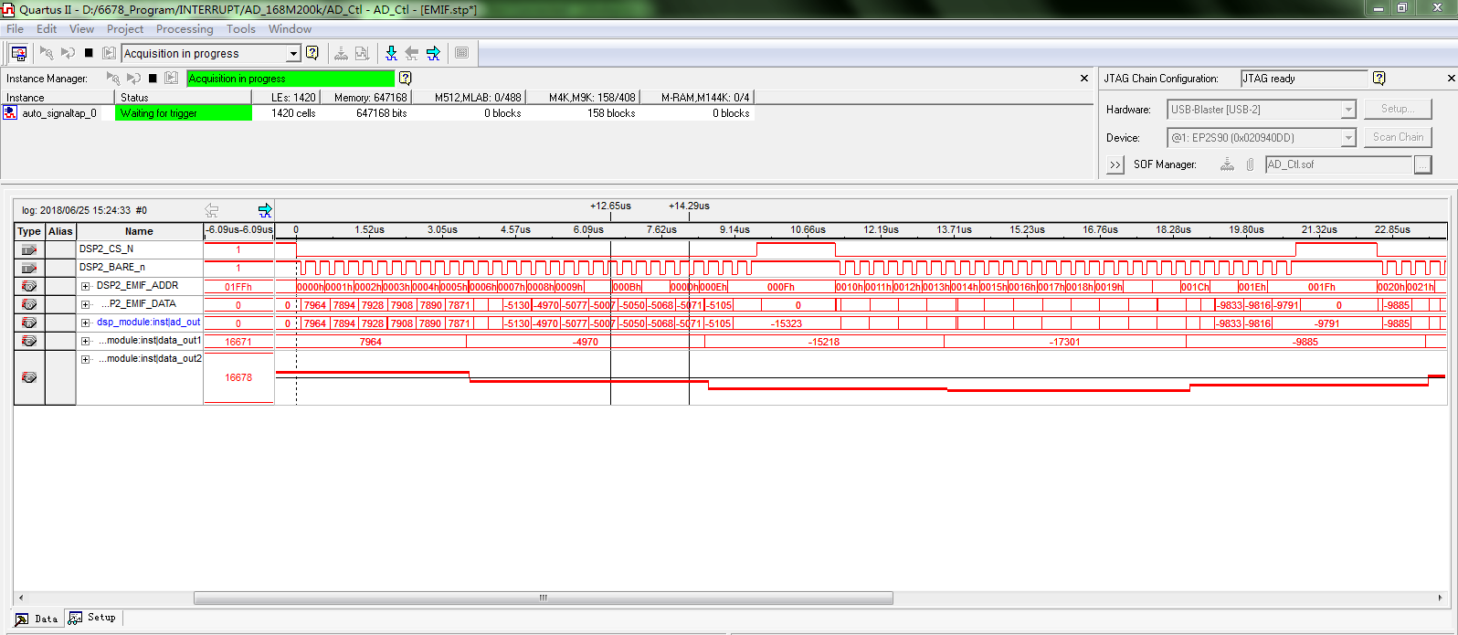1458x635 pixels.
Task: Click the blue down-arrow icon in the top toolbar
Action: pos(391,53)
